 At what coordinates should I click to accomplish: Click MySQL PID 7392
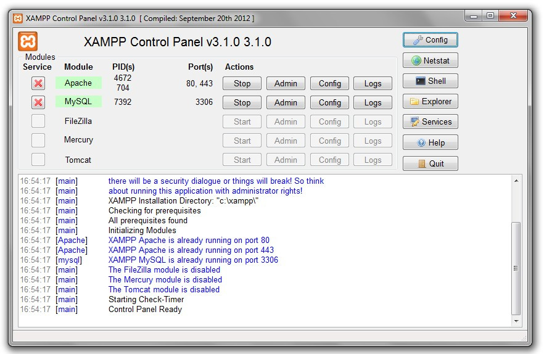point(123,102)
